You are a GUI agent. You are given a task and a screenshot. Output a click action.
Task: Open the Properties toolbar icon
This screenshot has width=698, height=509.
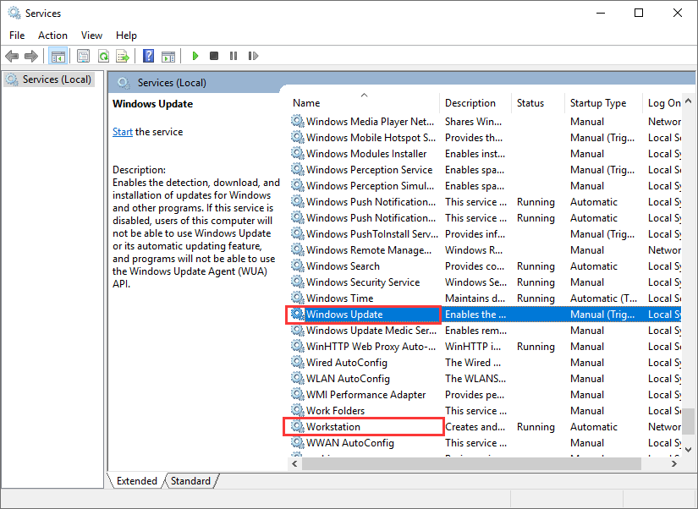click(83, 56)
